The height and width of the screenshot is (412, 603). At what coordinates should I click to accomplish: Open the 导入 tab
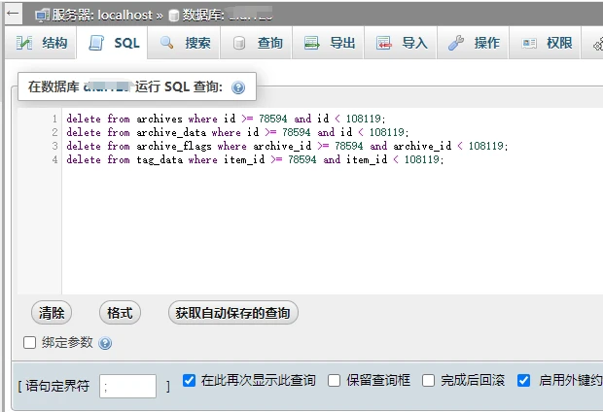(402, 43)
